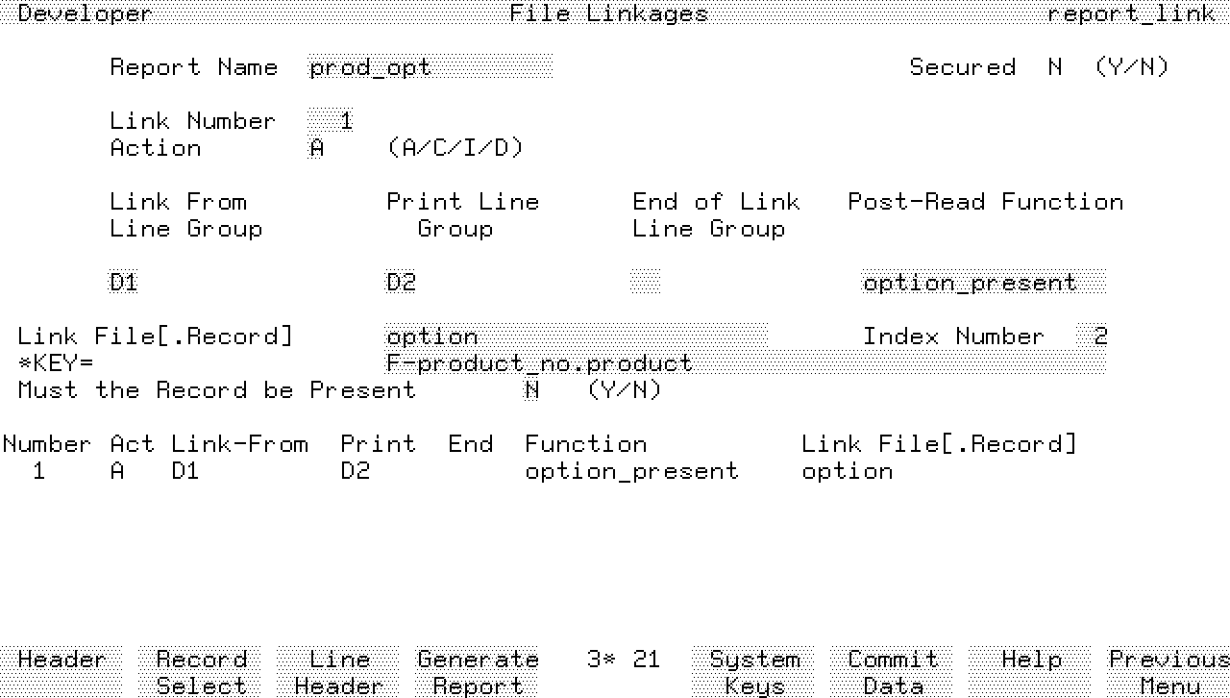Select the empty End of Link field
Screen dimensions: 1230x698
point(646,283)
